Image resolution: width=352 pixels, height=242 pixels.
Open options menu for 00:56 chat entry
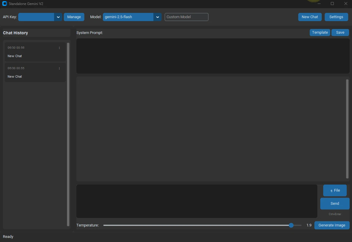(59, 48)
